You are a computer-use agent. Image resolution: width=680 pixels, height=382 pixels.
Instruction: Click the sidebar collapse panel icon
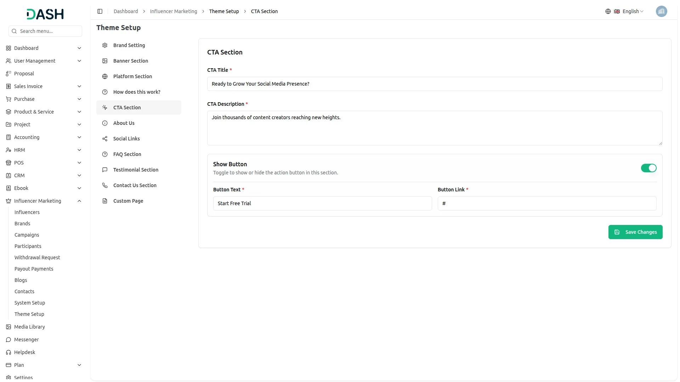point(100,11)
